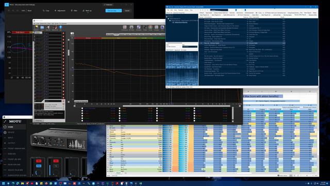This screenshot has height=186, width=330.
Task: Select the Crop tool in Photos
Action: coord(46,10)
